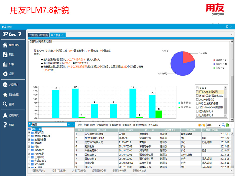Expand the 高低压成套设备 tree node
Screen dimensions: 235x176
[x=29, y=136]
